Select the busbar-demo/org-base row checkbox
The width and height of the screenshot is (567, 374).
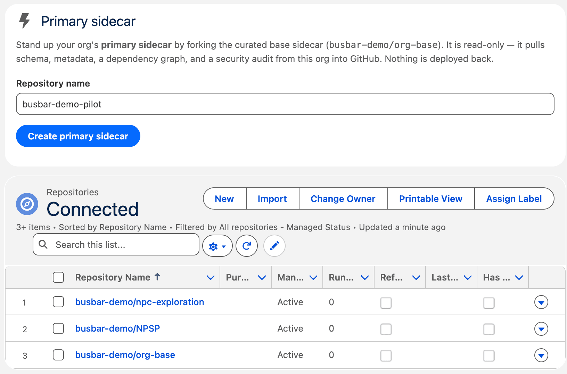click(58, 355)
